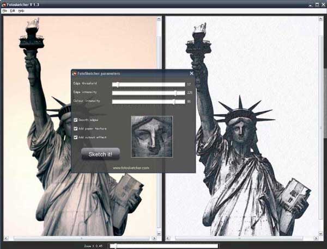Click the Sketch it! button
The height and width of the screenshot is (249, 327).
click(100, 154)
